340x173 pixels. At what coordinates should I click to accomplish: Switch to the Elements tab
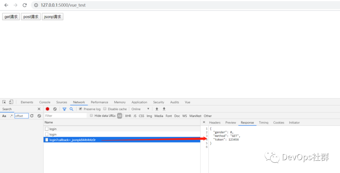tap(27, 102)
